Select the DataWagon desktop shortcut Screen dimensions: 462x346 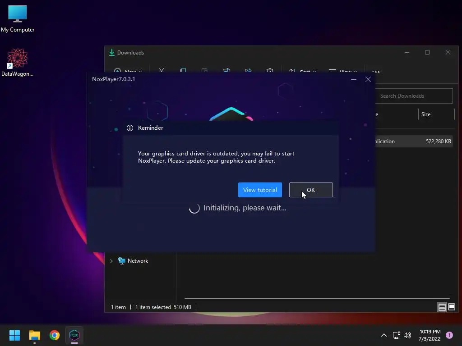coord(18,62)
